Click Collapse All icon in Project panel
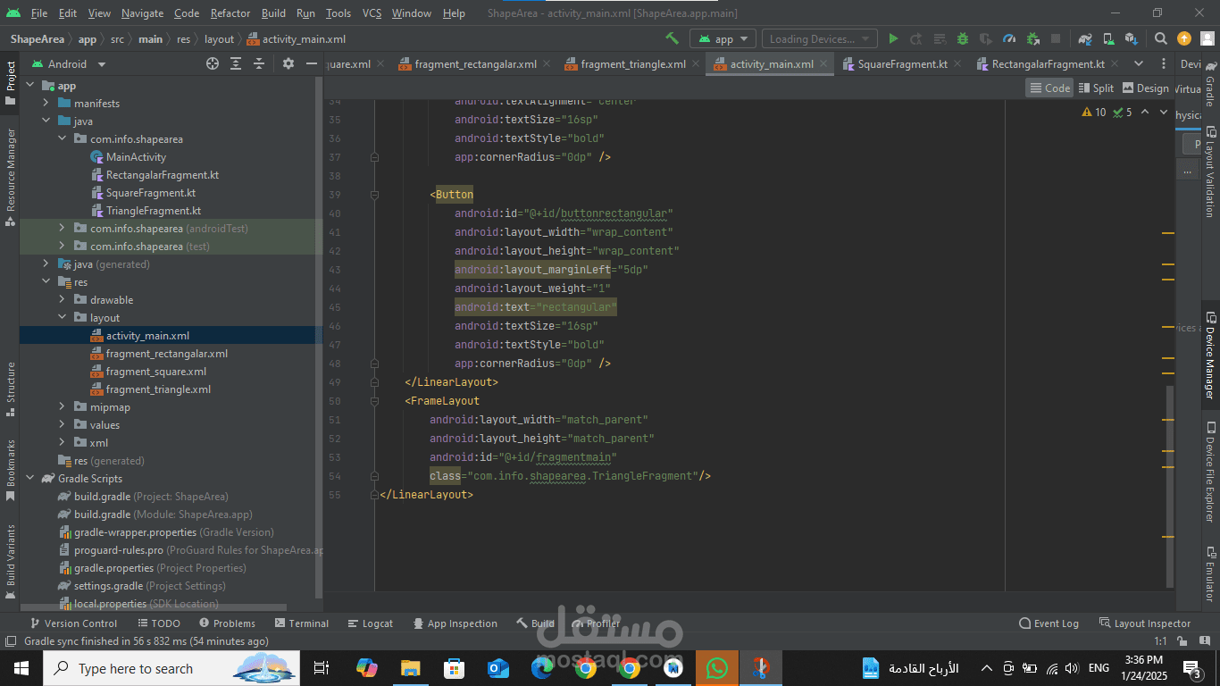 coord(259,63)
